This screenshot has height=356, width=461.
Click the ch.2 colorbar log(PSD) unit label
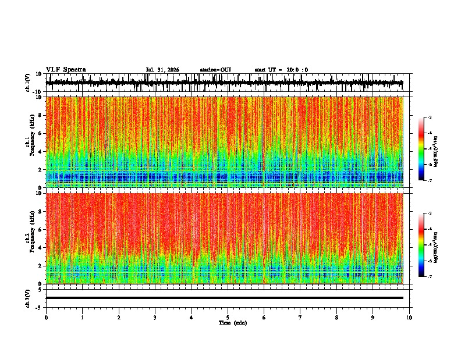435,247
